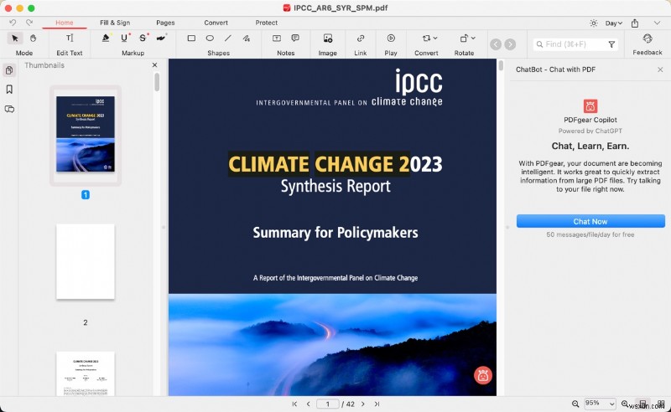Open the Day theme dropdown
Screen dimensions: 671x412
click(614, 23)
